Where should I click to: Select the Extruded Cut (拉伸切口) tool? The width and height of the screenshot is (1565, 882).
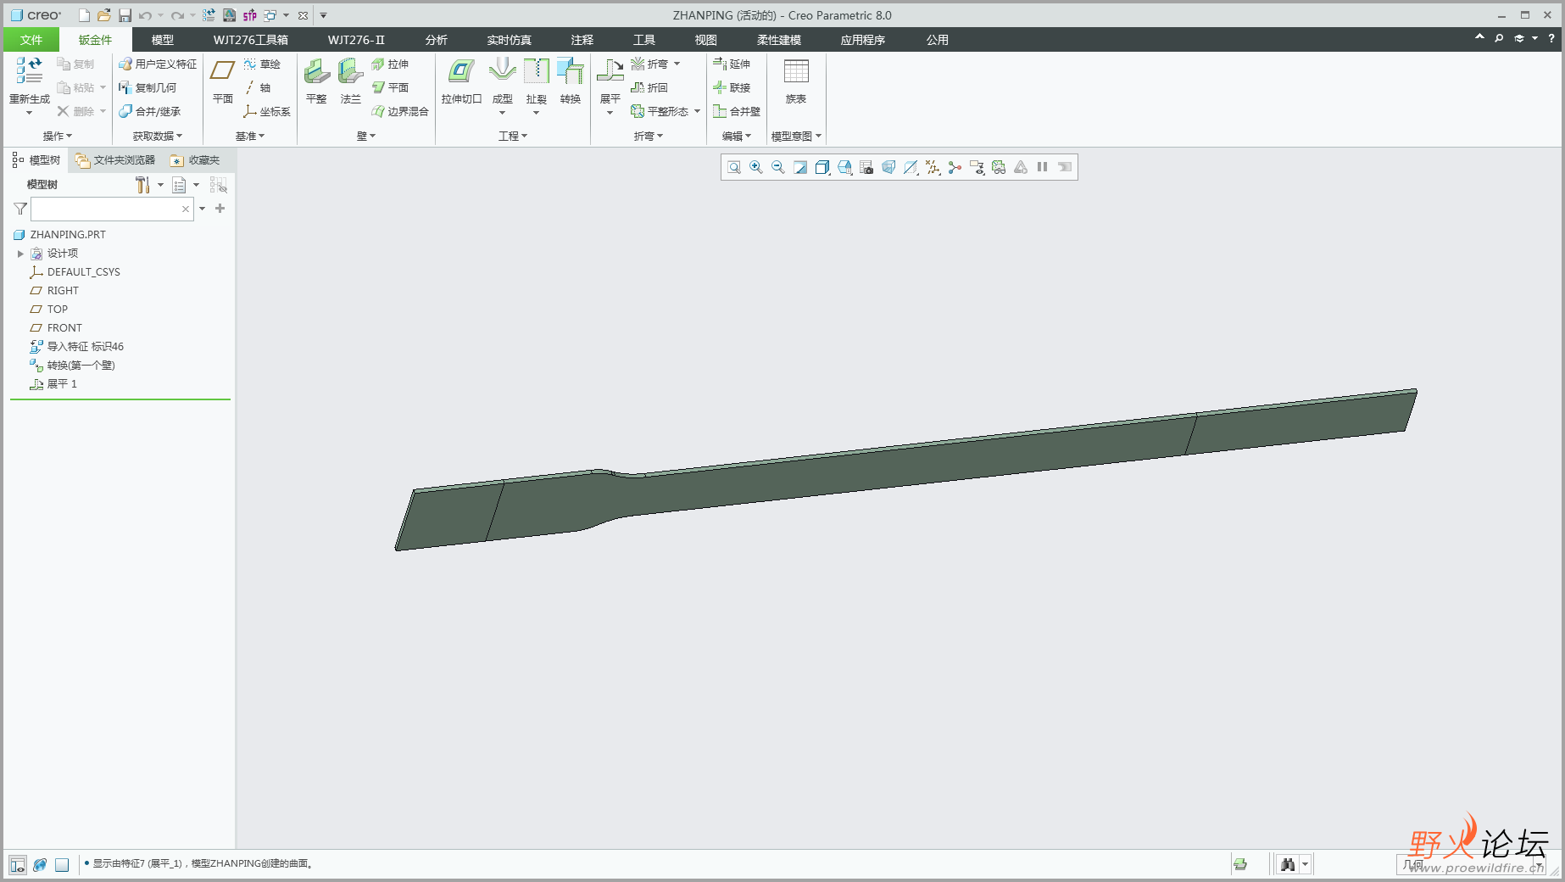pos(461,81)
